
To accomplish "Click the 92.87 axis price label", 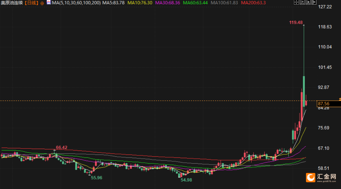I will (x=323, y=87).
